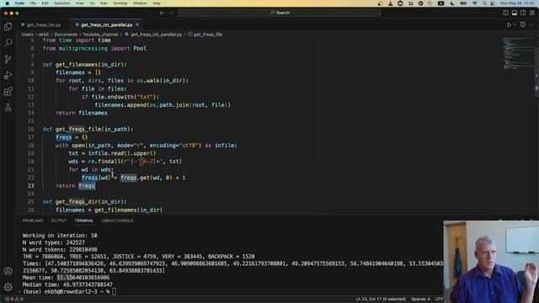Open the View menu
The height and width of the screenshot is (303, 539).
coord(80,3)
